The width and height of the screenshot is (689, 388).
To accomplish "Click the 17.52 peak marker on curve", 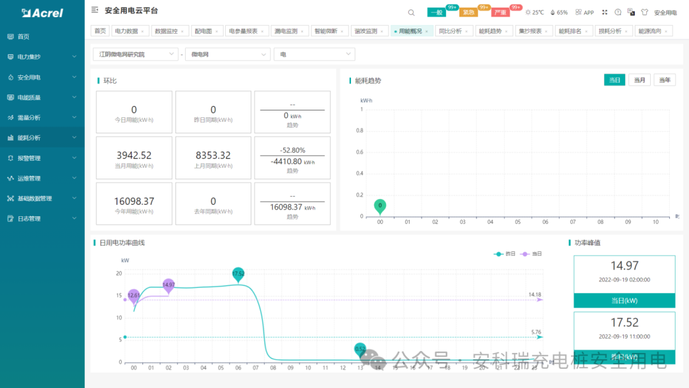I will coord(238,274).
